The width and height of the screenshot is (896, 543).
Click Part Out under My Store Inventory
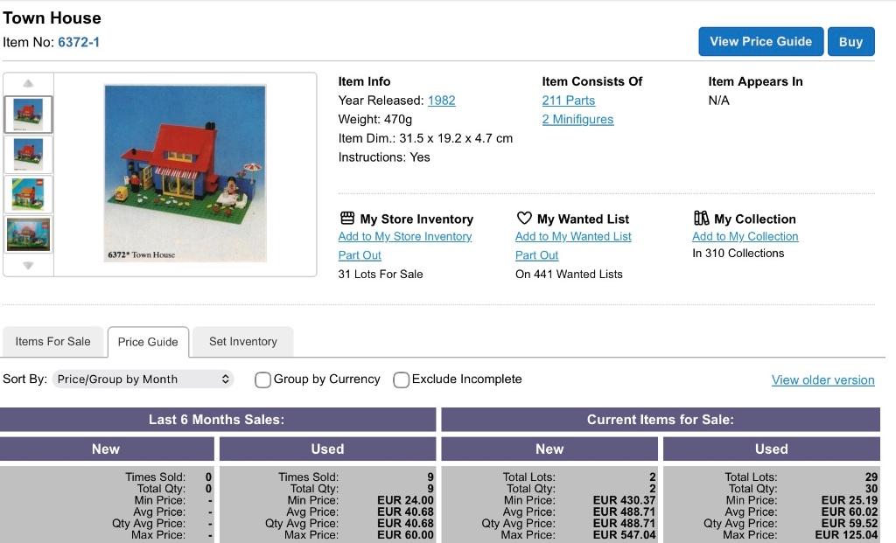coord(360,255)
